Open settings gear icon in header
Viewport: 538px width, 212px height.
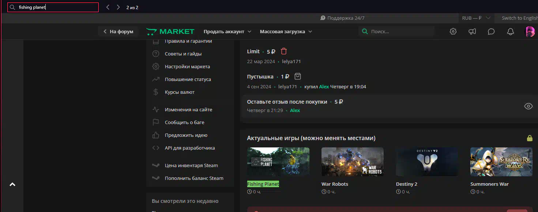pyautogui.click(x=453, y=31)
